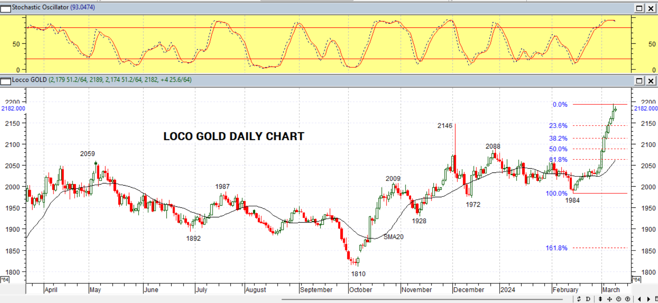Click the zoom out minus icon

[x=619, y=299]
